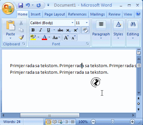
Task: Click the Words: 24 status indicator
Action: 12,122
